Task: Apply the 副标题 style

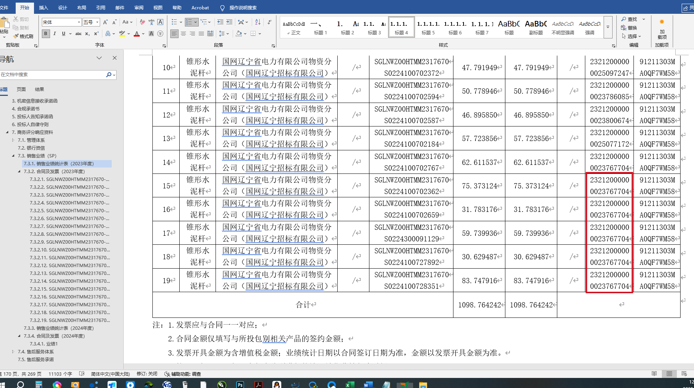Action: (x=536, y=27)
